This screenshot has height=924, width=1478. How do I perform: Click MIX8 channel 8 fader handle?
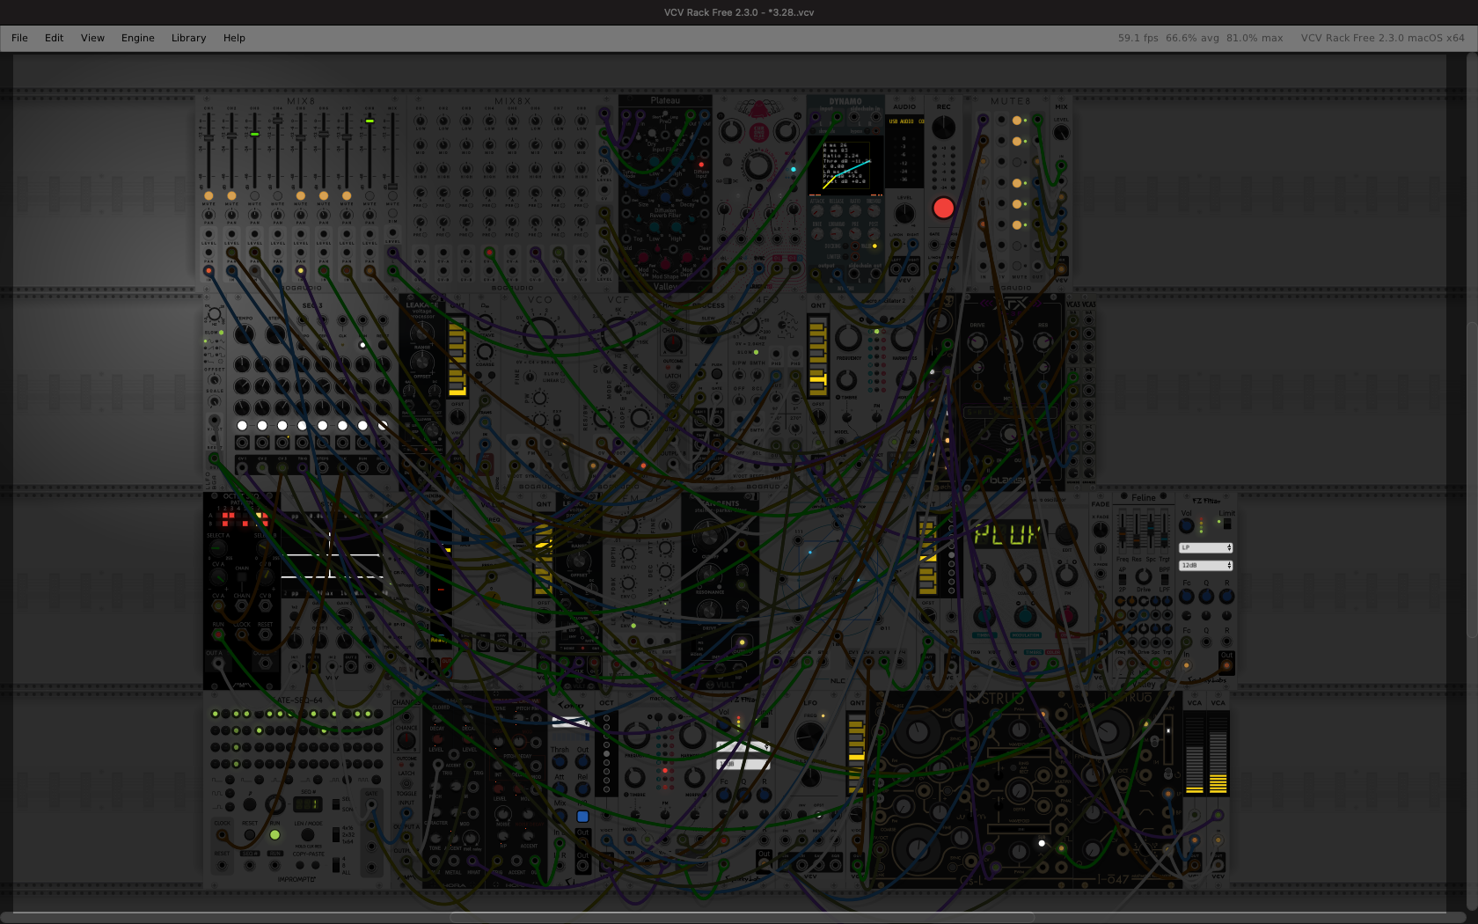click(369, 121)
